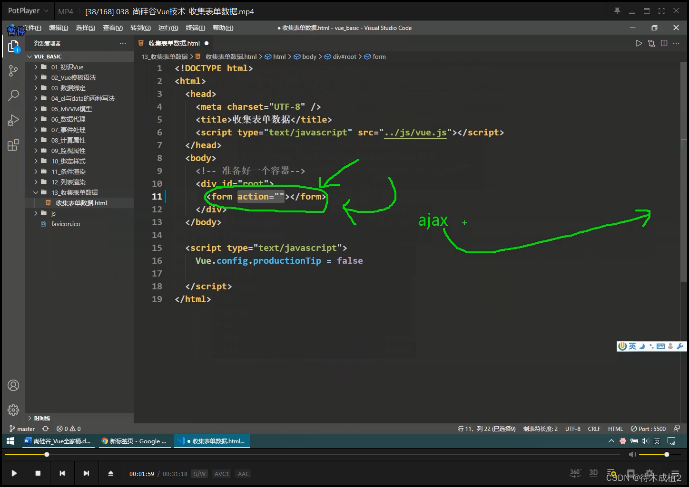Skip to the next video
This screenshot has height=487, width=689.
point(86,473)
